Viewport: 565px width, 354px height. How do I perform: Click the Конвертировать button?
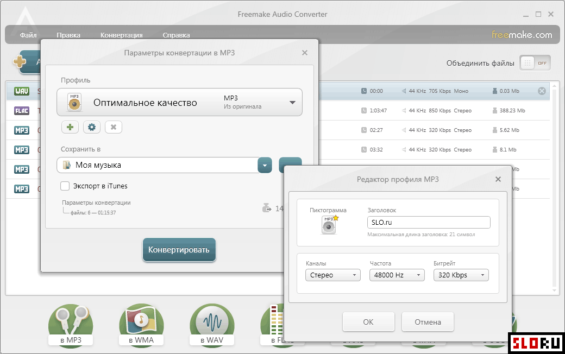[179, 250]
